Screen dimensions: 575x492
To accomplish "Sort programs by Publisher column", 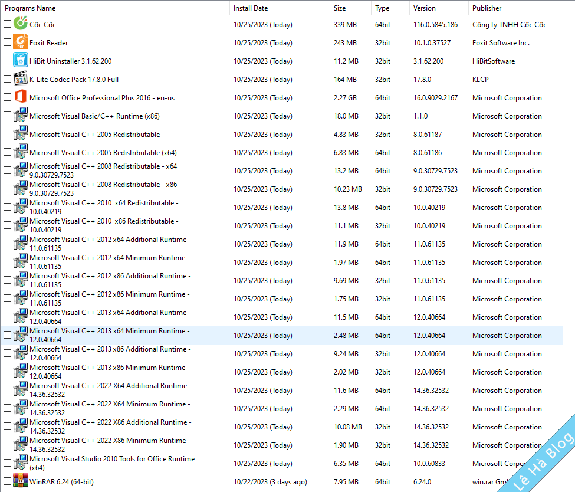I will tap(487, 8).
